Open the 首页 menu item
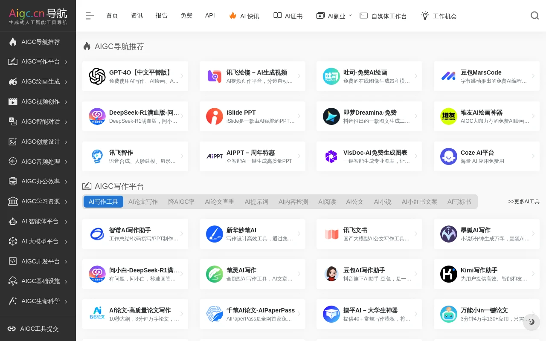The height and width of the screenshot is (341, 546). coord(112,15)
